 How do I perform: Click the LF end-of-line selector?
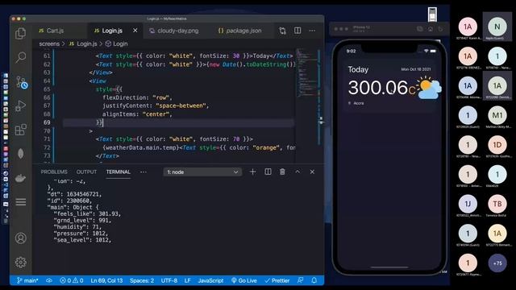pos(187,280)
